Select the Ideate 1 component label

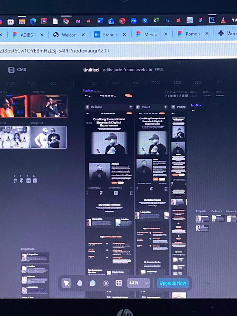tap(231, 211)
